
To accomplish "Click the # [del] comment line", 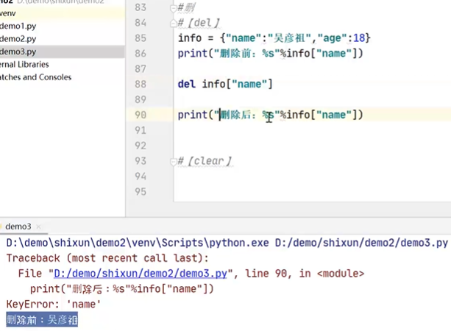I will click(x=199, y=23).
